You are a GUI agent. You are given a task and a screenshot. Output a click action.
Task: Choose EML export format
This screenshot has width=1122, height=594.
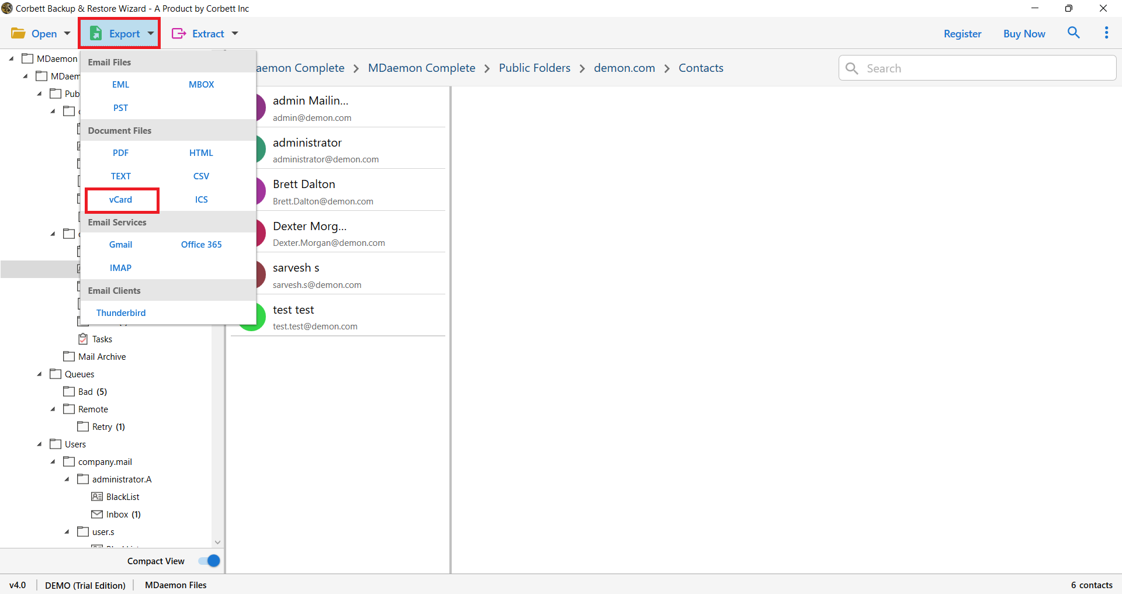pyautogui.click(x=120, y=84)
